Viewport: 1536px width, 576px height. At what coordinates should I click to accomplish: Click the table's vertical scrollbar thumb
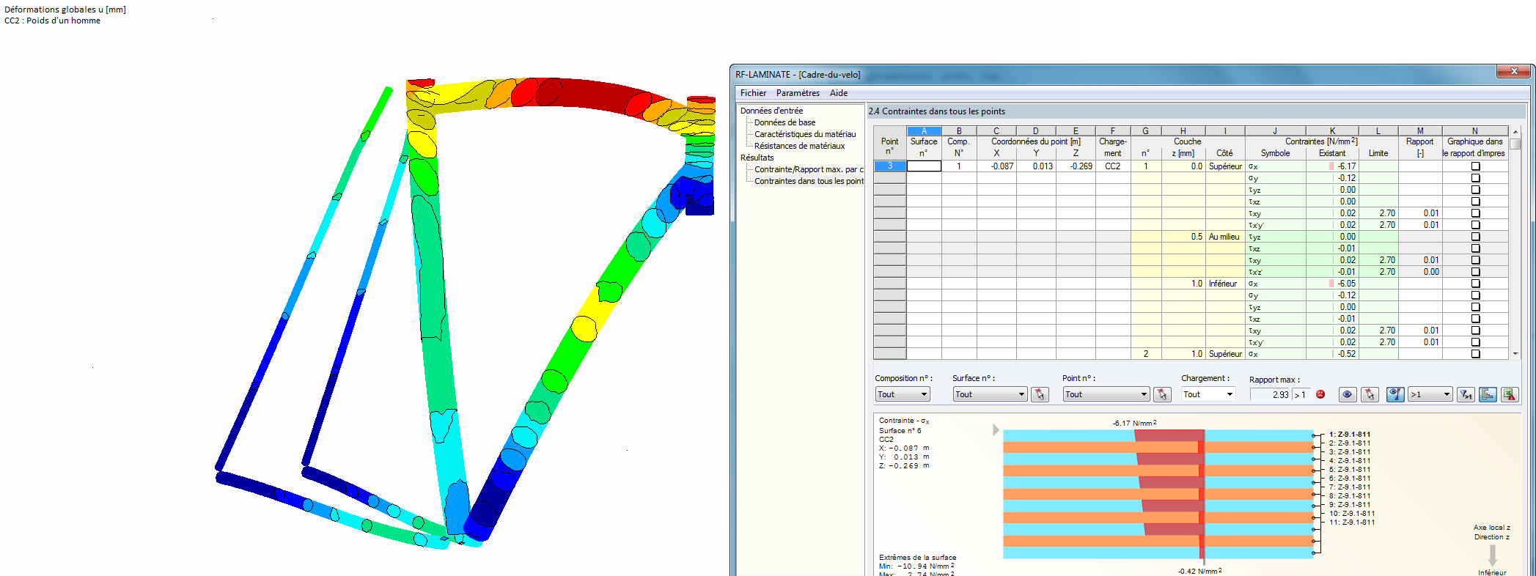pyautogui.click(x=1515, y=144)
